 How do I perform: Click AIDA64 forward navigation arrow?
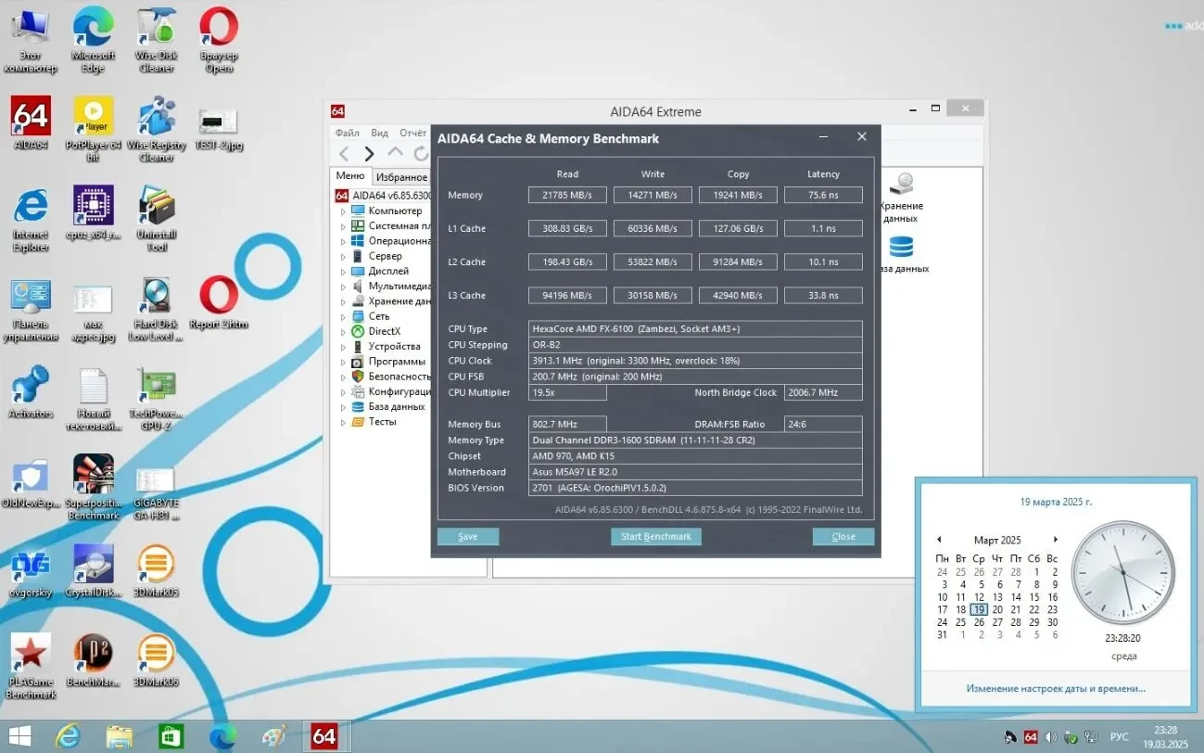click(x=369, y=153)
